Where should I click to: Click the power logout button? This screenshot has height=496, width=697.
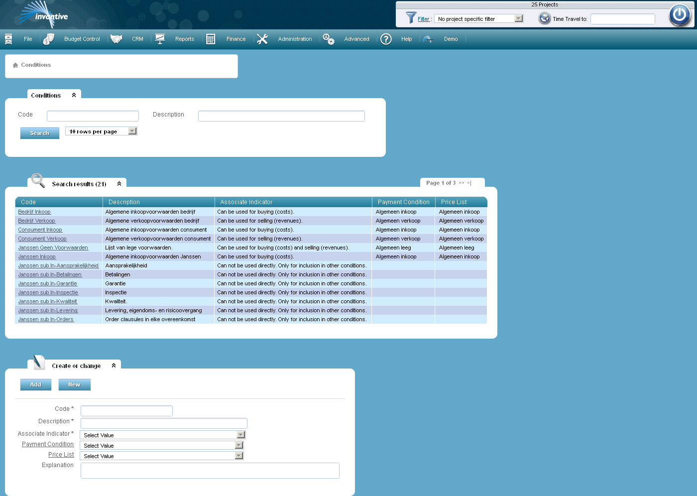coord(680,14)
